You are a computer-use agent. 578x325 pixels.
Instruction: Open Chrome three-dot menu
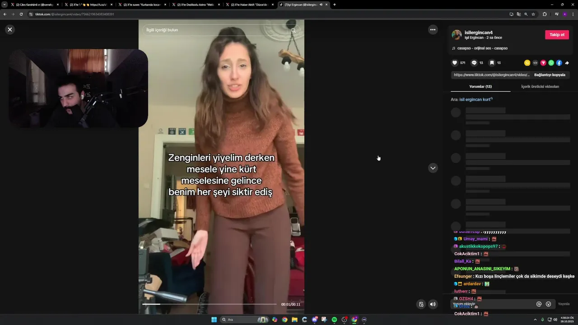pyautogui.click(x=573, y=14)
